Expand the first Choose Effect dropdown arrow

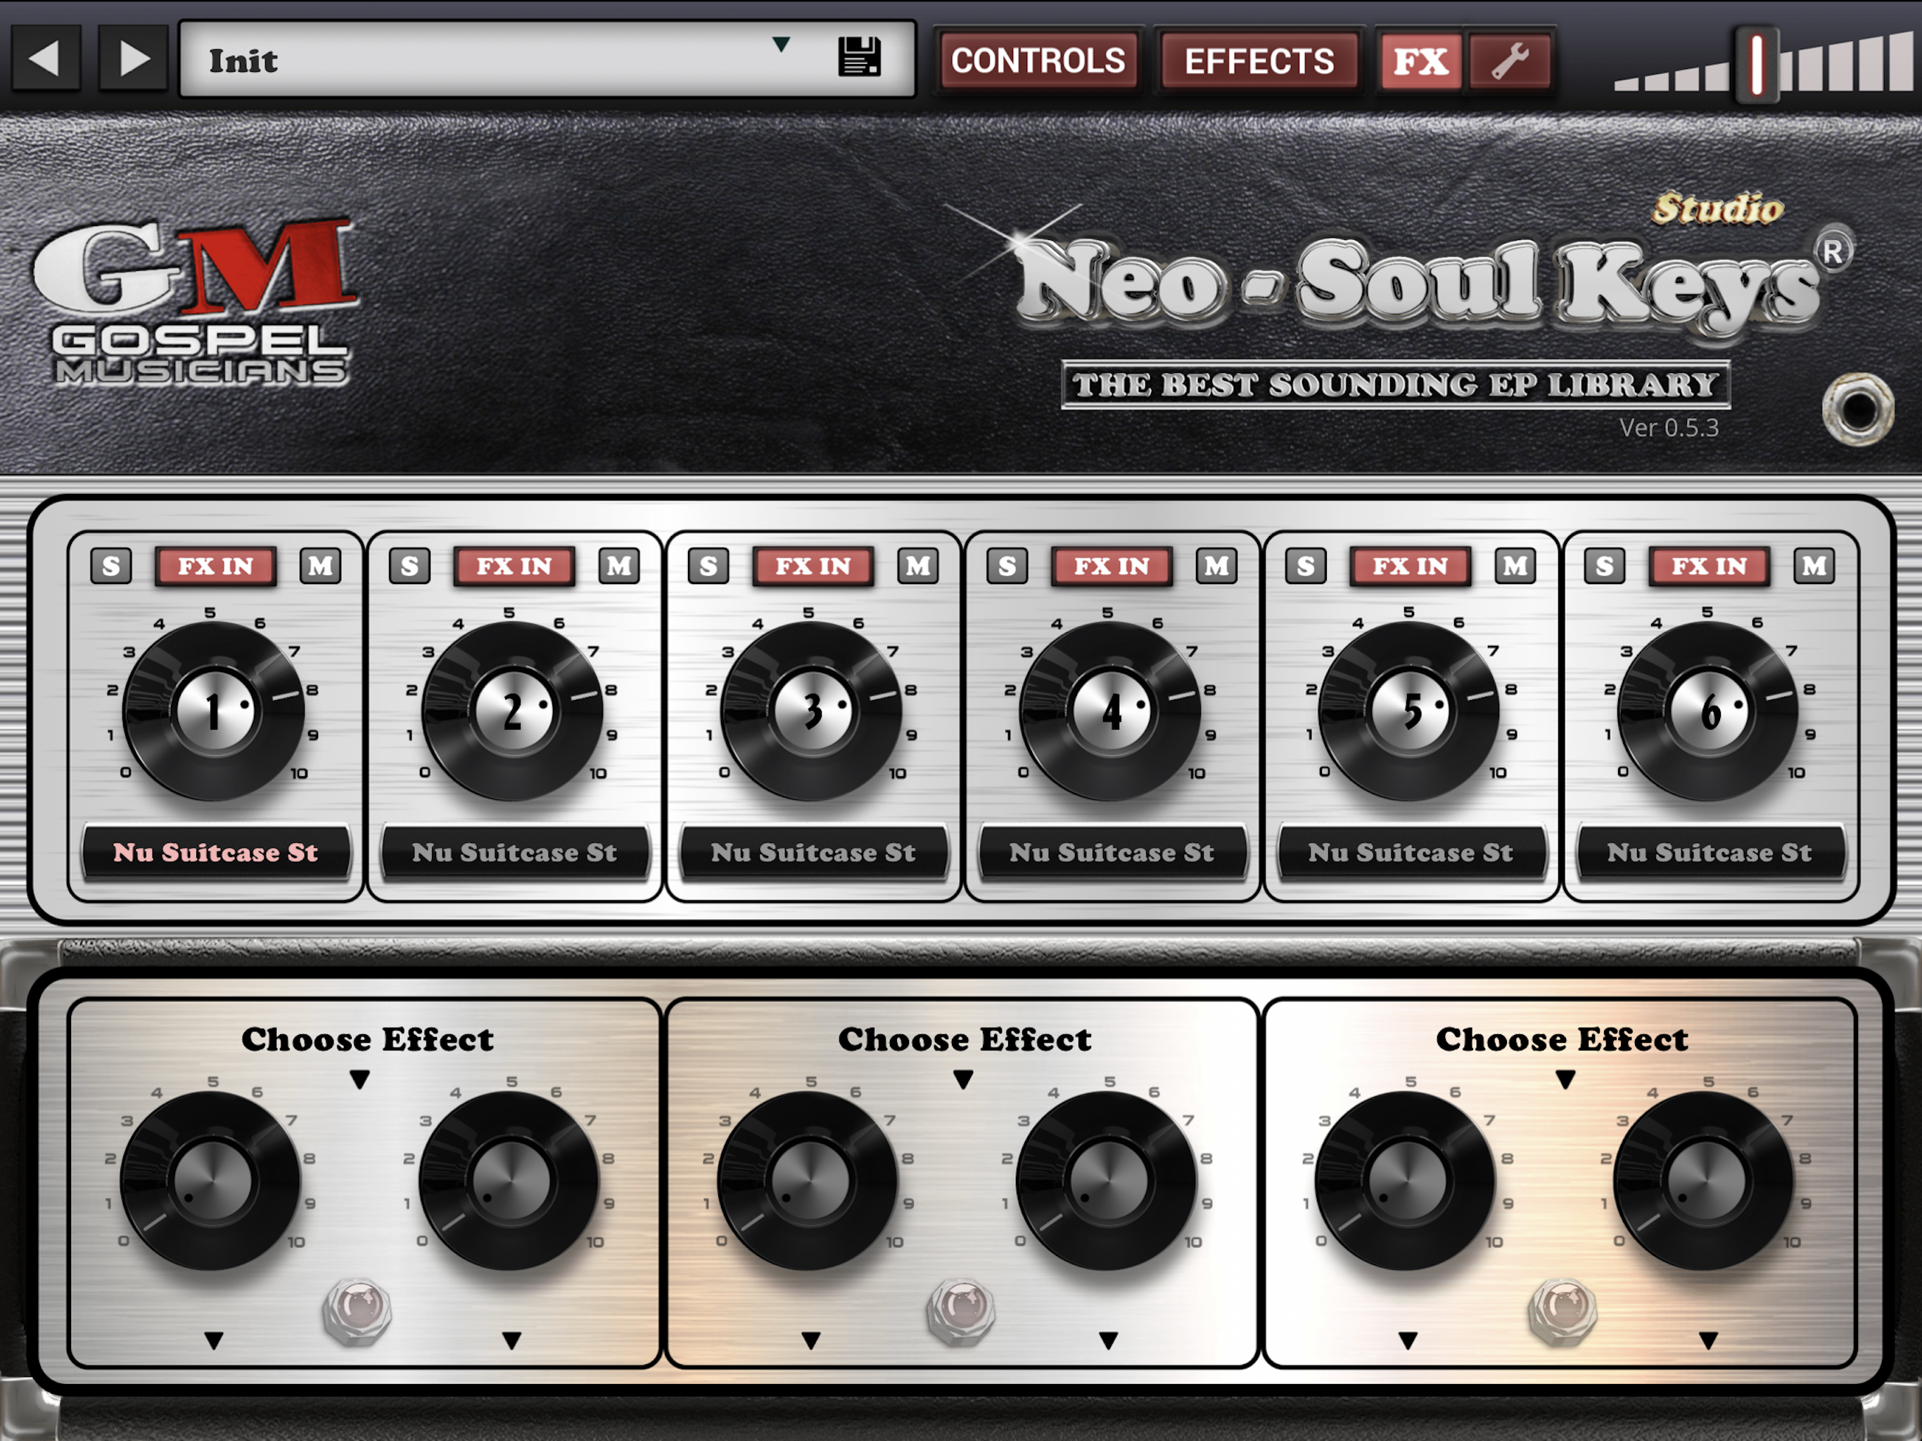[x=359, y=1079]
